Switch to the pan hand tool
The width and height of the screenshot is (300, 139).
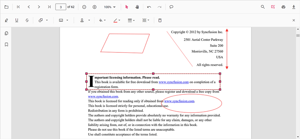pos(137,7)
